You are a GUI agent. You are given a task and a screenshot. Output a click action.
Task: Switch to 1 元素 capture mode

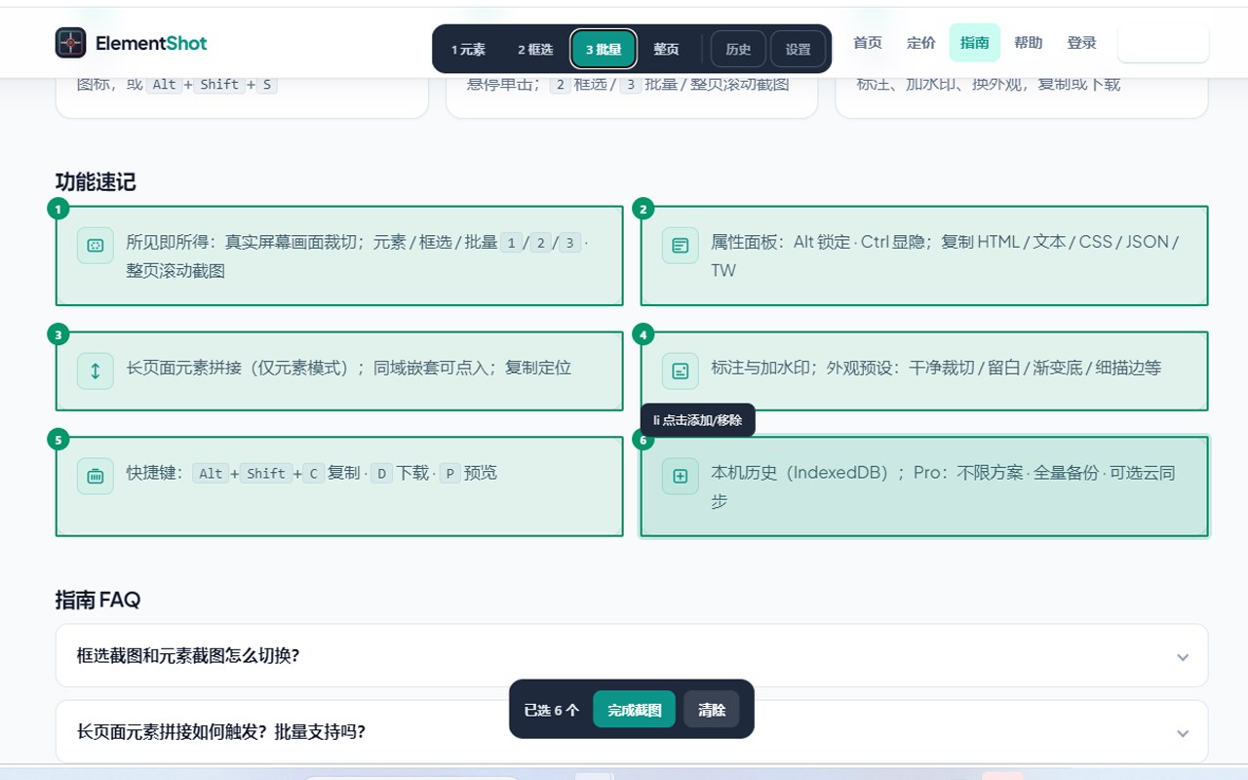468,50
